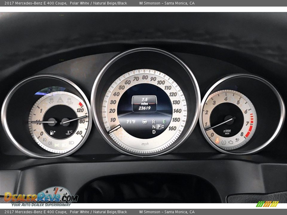The width and height of the screenshot is (287, 215).
Task: Click the 160 mark on speedometer
Action: click(172, 128)
